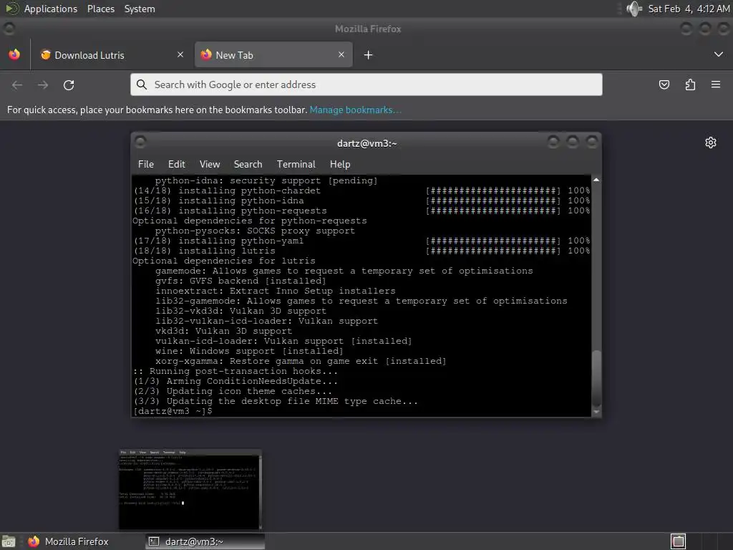Click the terminal window menu button in title bar
The height and width of the screenshot is (550, 733).
(x=140, y=142)
